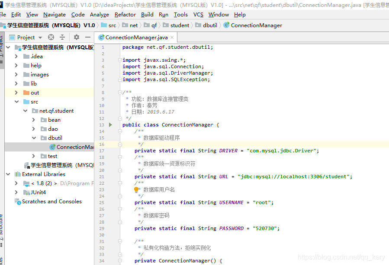This screenshot has width=389, height=265.
Task: Expand the out folder
Action: [x=16, y=93]
